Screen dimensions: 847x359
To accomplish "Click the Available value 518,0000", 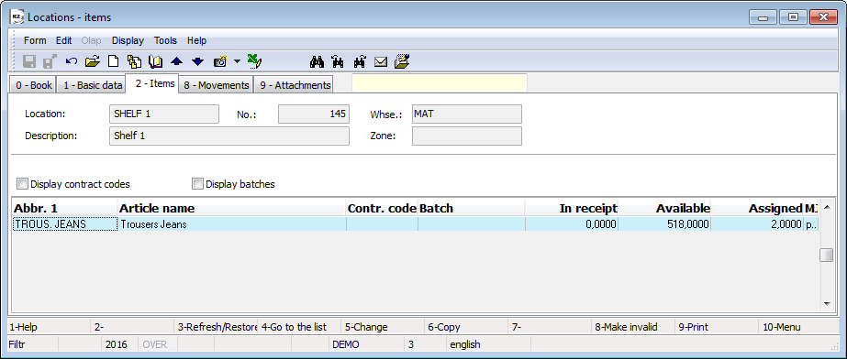I will coord(665,224).
